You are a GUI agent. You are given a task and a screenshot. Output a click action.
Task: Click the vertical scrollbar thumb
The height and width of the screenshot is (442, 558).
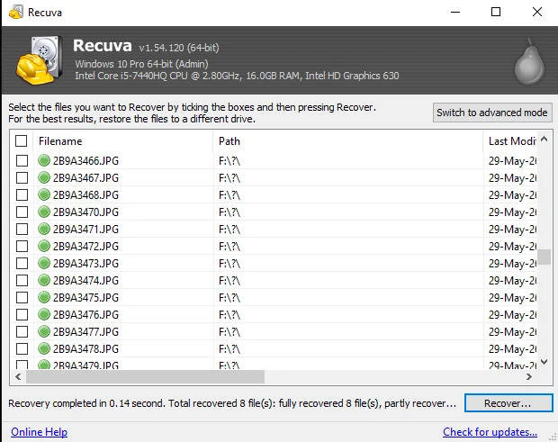[x=544, y=257]
